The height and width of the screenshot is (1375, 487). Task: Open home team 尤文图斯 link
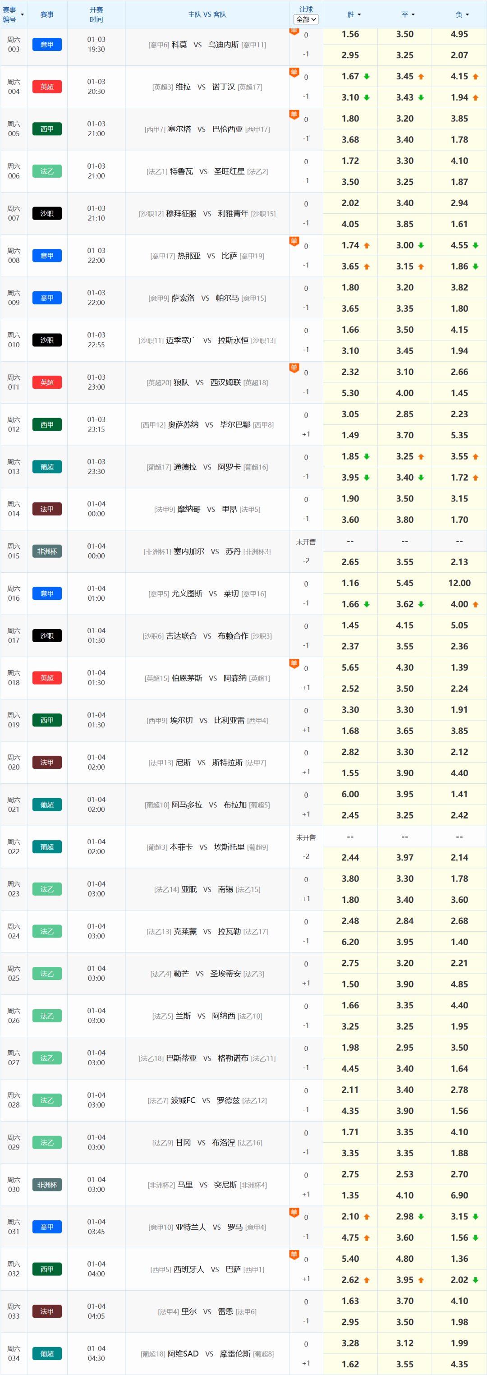tap(187, 593)
